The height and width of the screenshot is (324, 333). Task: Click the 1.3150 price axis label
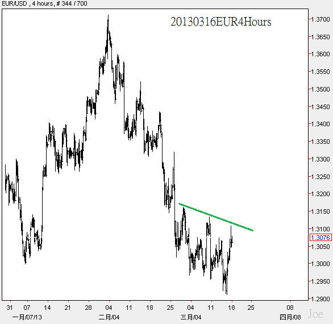[320, 211]
